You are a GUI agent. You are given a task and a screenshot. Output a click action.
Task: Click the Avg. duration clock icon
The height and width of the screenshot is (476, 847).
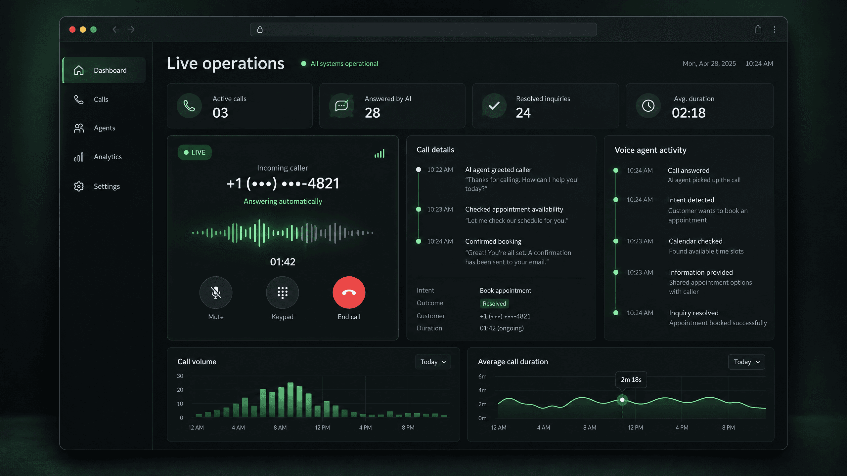648,106
